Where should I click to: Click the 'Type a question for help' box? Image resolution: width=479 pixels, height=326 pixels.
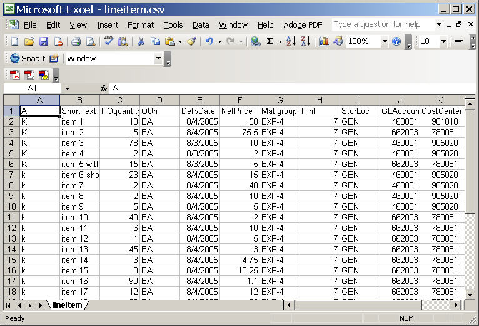381,24
